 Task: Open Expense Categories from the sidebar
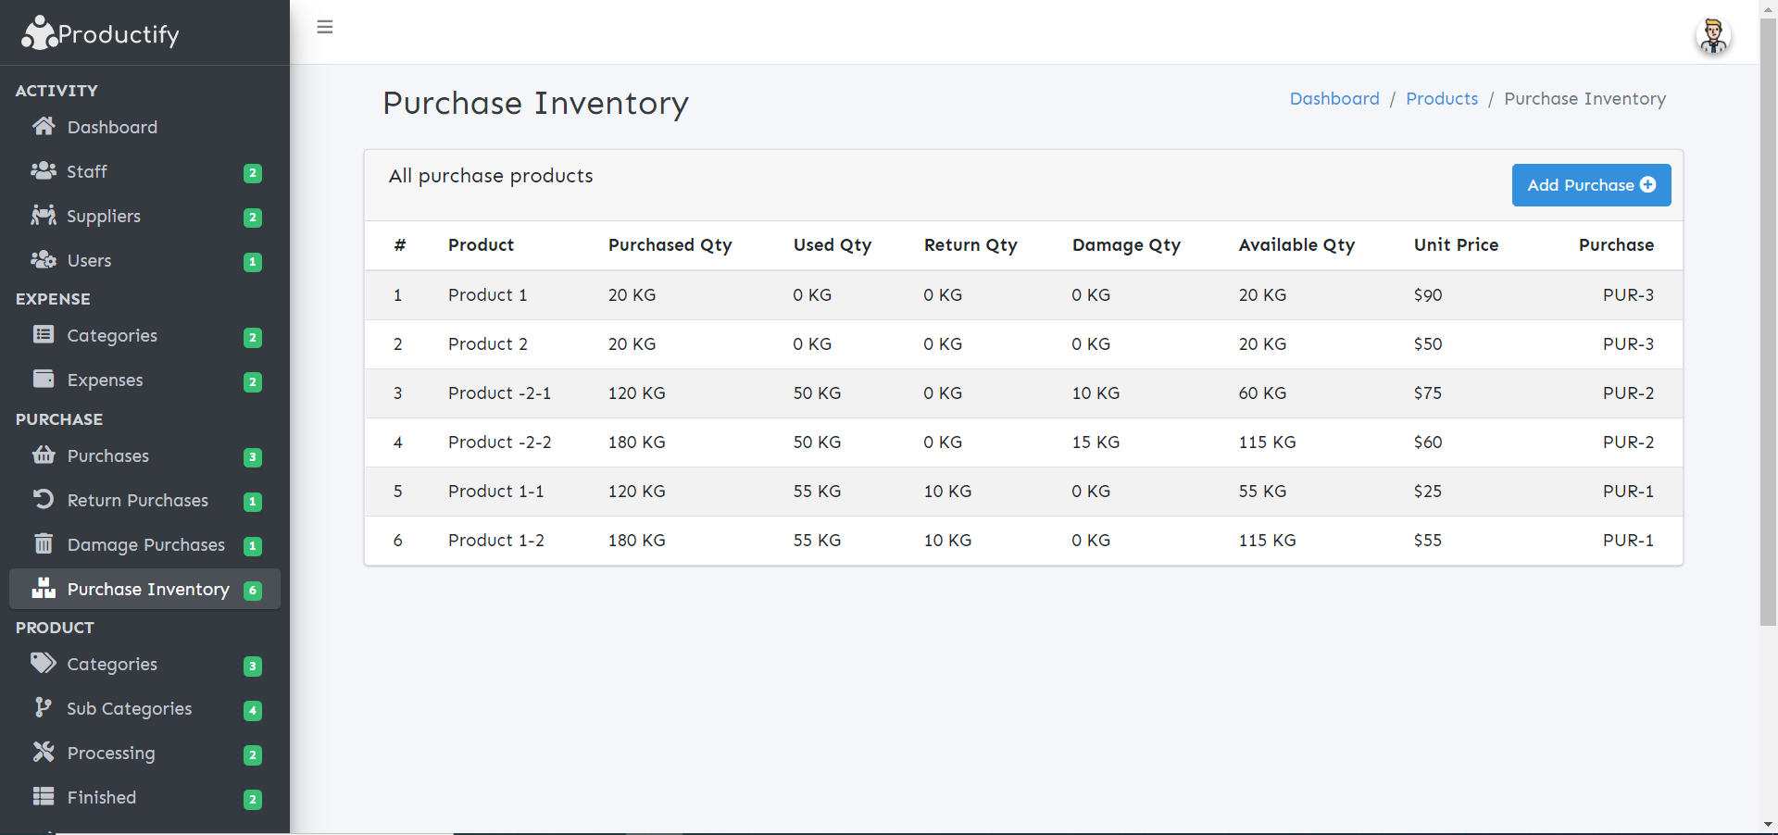111,335
